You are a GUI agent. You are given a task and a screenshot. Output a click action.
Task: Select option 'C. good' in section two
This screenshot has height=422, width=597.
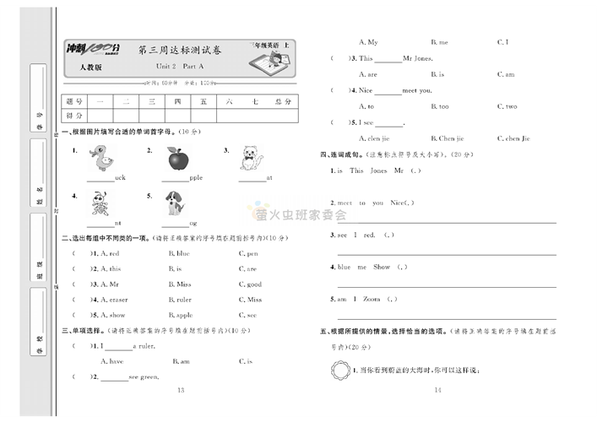(250, 284)
